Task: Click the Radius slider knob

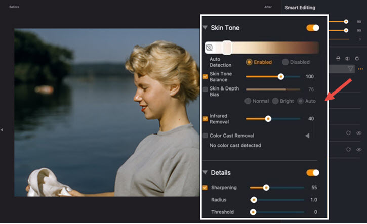Action: pos(254,200)
